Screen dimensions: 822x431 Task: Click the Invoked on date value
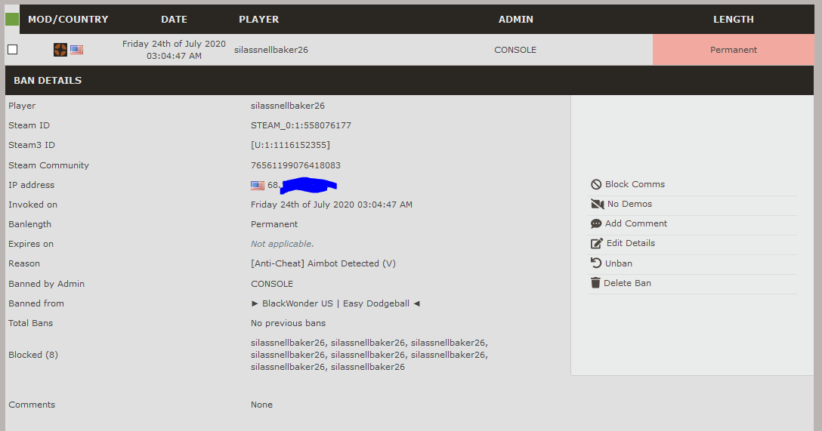tap(332, 205)
